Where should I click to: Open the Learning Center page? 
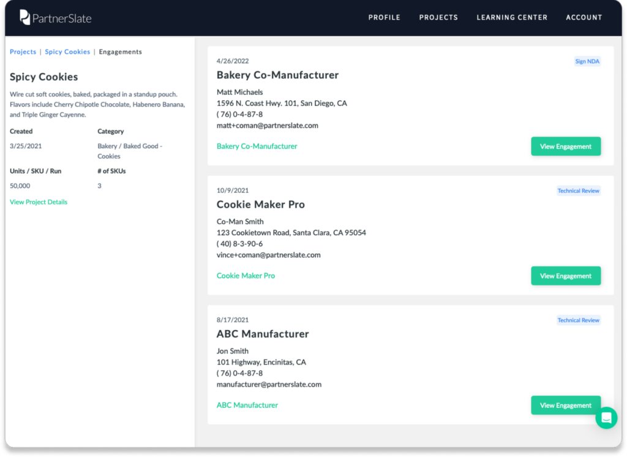coord(512,17)
